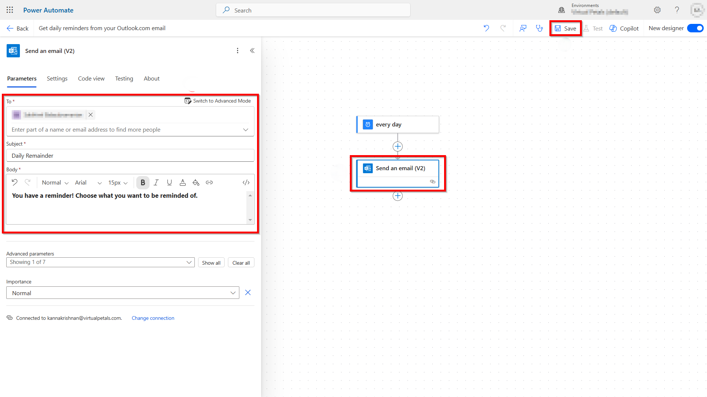Undo in the body editor toolbar
Image resolution: width=707 pixels, height=397 pixels.
coord(14,182)
